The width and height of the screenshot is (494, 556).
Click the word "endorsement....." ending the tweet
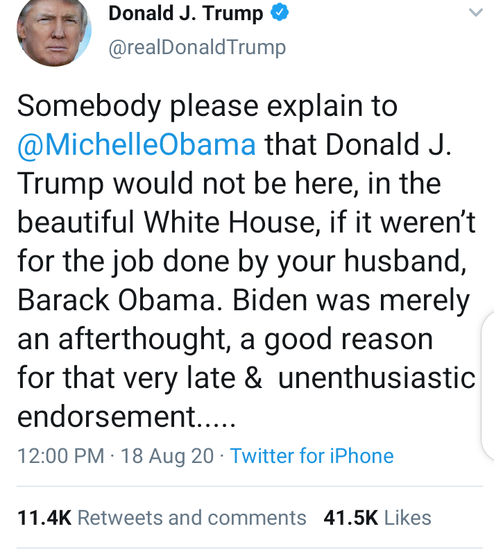127,417
